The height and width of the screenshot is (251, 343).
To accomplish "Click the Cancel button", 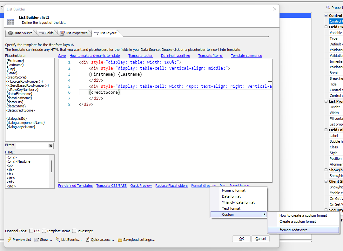I will click(260, 239).
